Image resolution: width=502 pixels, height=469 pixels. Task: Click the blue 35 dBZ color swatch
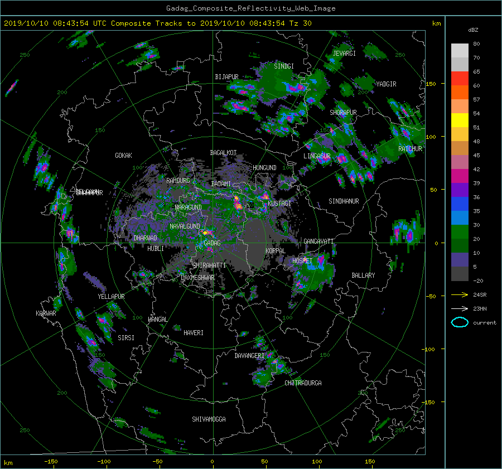(x=460, y=204)
